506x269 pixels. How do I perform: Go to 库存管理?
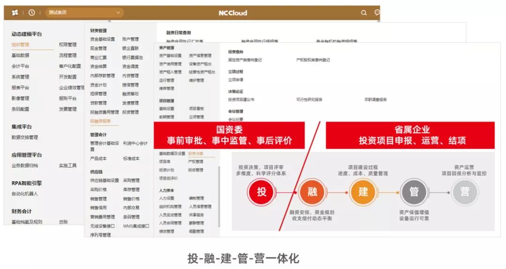pyautogui.click(x=131, y=189)
